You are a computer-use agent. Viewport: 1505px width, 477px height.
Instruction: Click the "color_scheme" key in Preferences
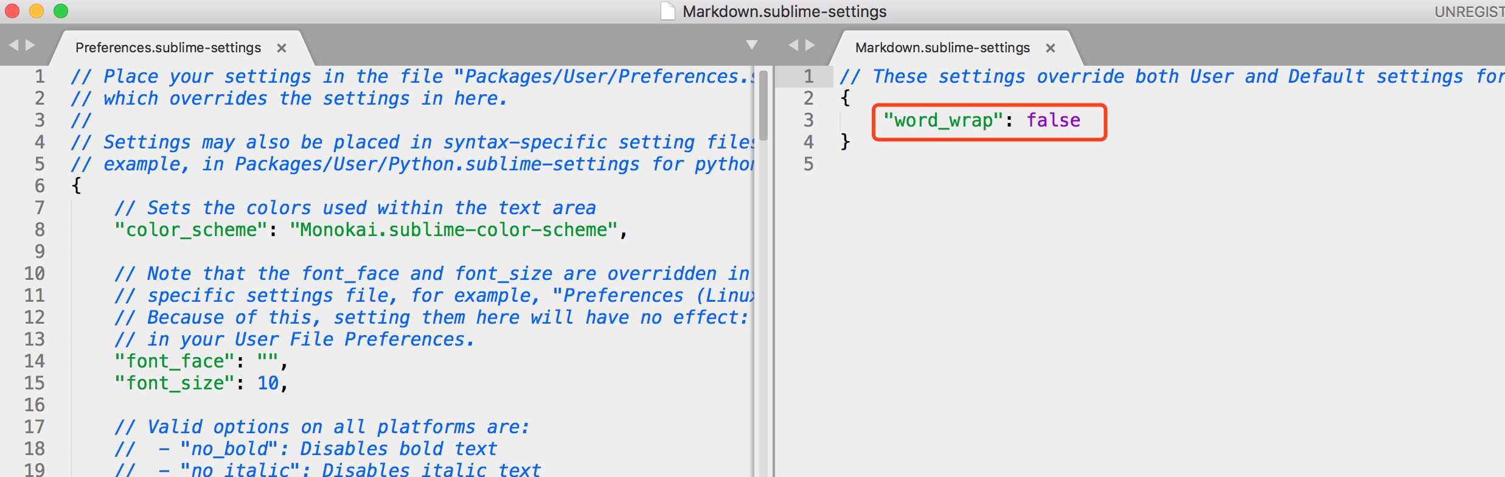click(x=192, y=230)
